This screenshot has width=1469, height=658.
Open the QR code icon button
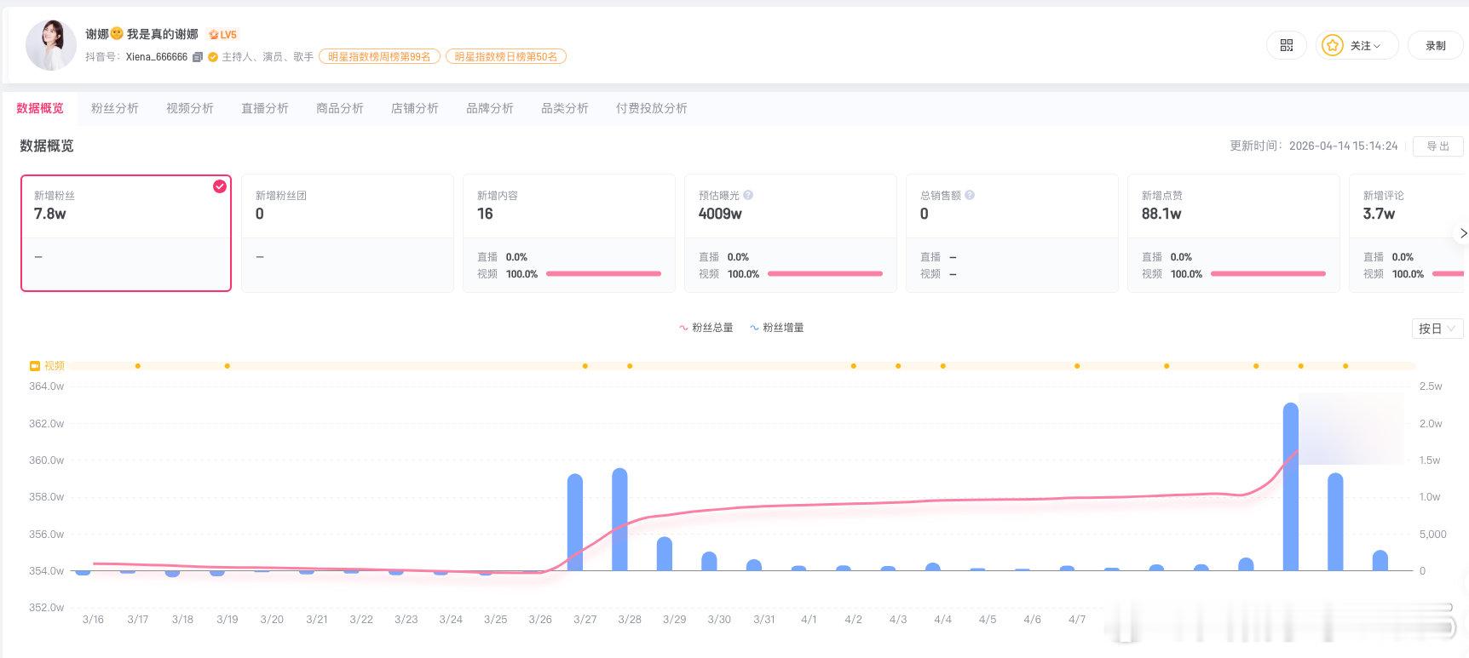(1287, 45)
